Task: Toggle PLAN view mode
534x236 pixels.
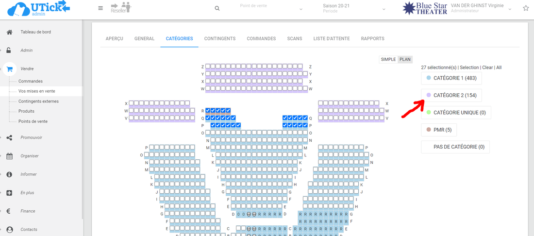Action: coord(405,59)
